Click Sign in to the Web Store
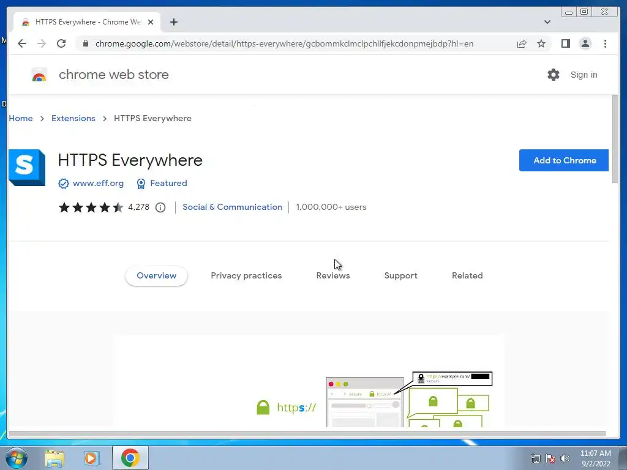Screen dimensions: 627x470 coord(584,75)
